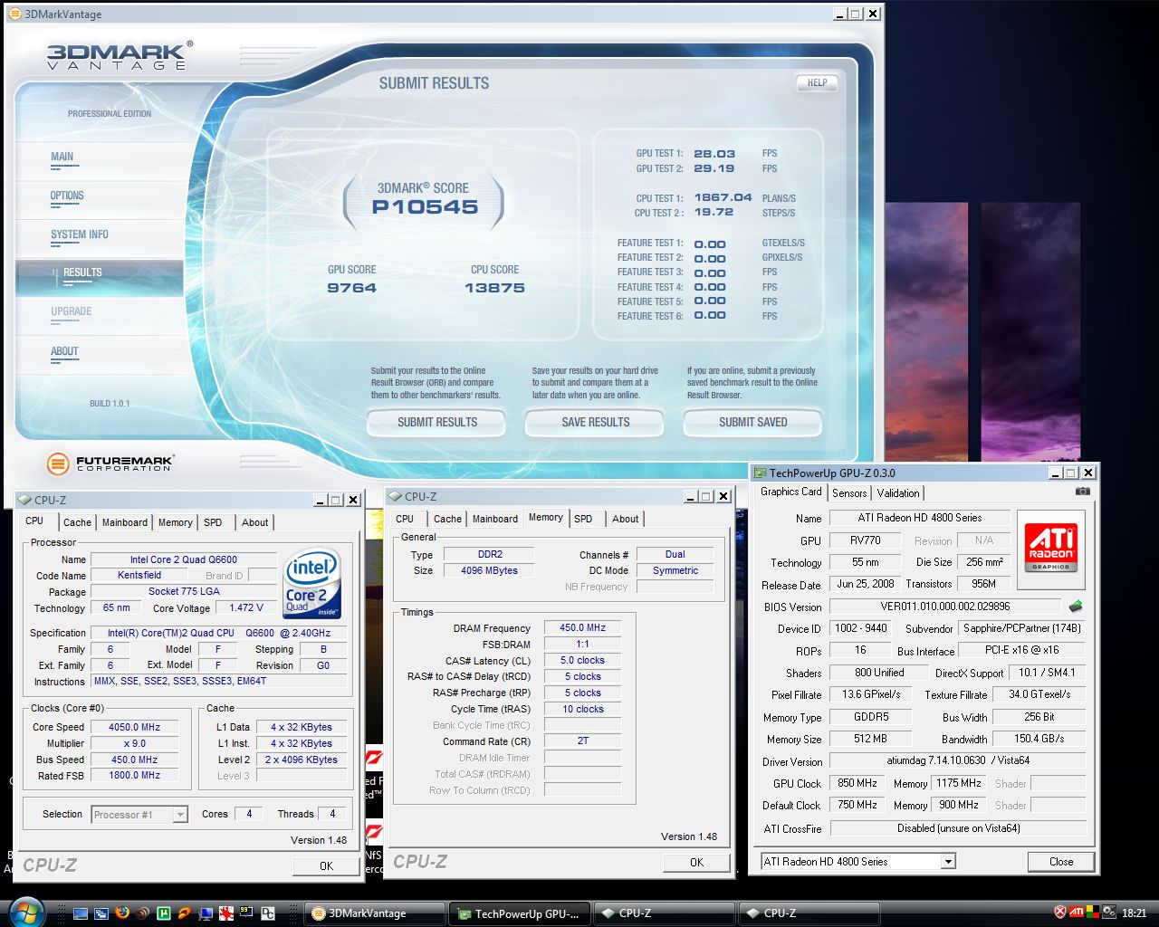Screen dimensions: 1159x927
Task: Click Switch Between Windows quick launch icon
Action: click(x=101, y=913)
